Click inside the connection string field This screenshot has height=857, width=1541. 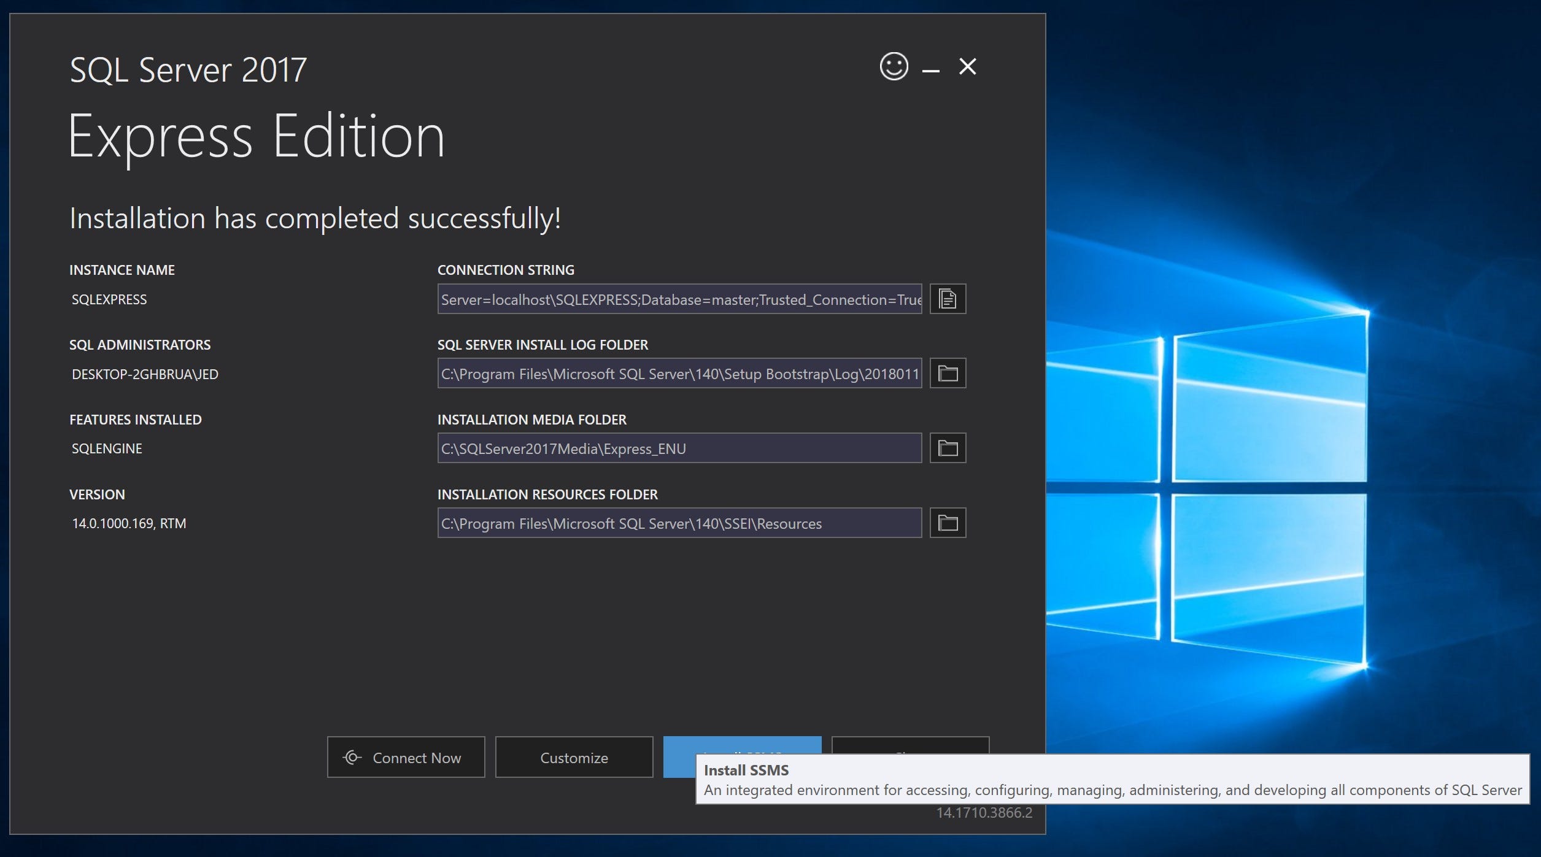point(679,299)
